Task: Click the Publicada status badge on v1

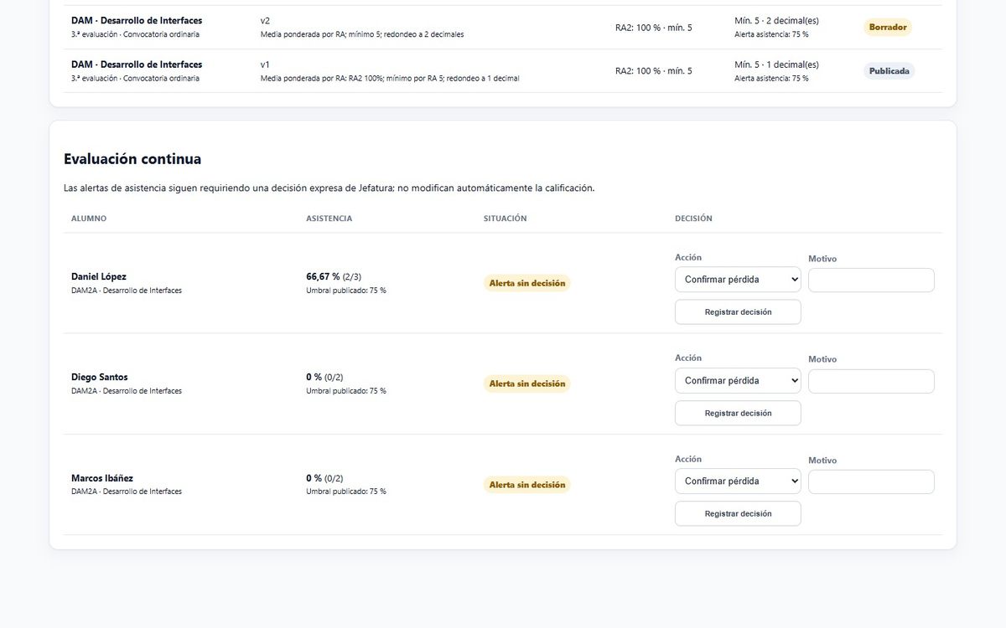Action: coord(889,71)
